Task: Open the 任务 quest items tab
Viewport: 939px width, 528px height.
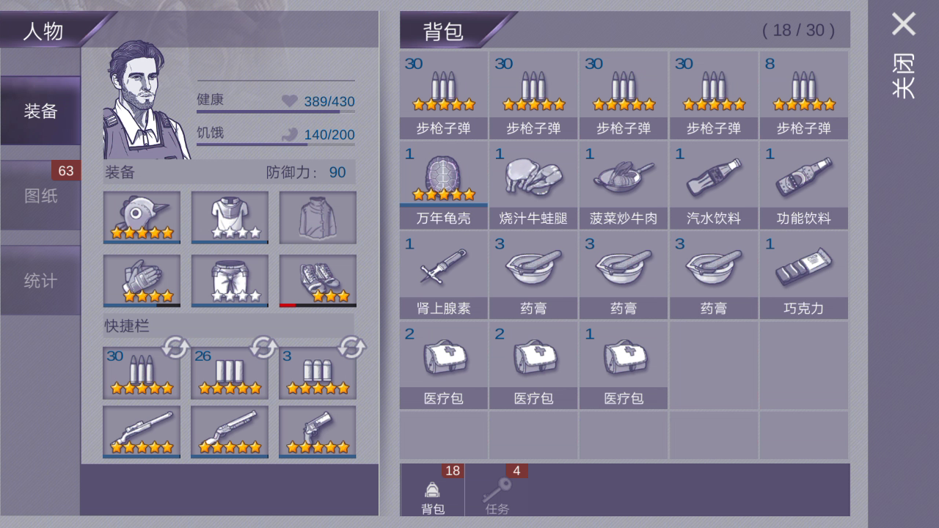Action: pyautogui.click(x=497, y=491)
